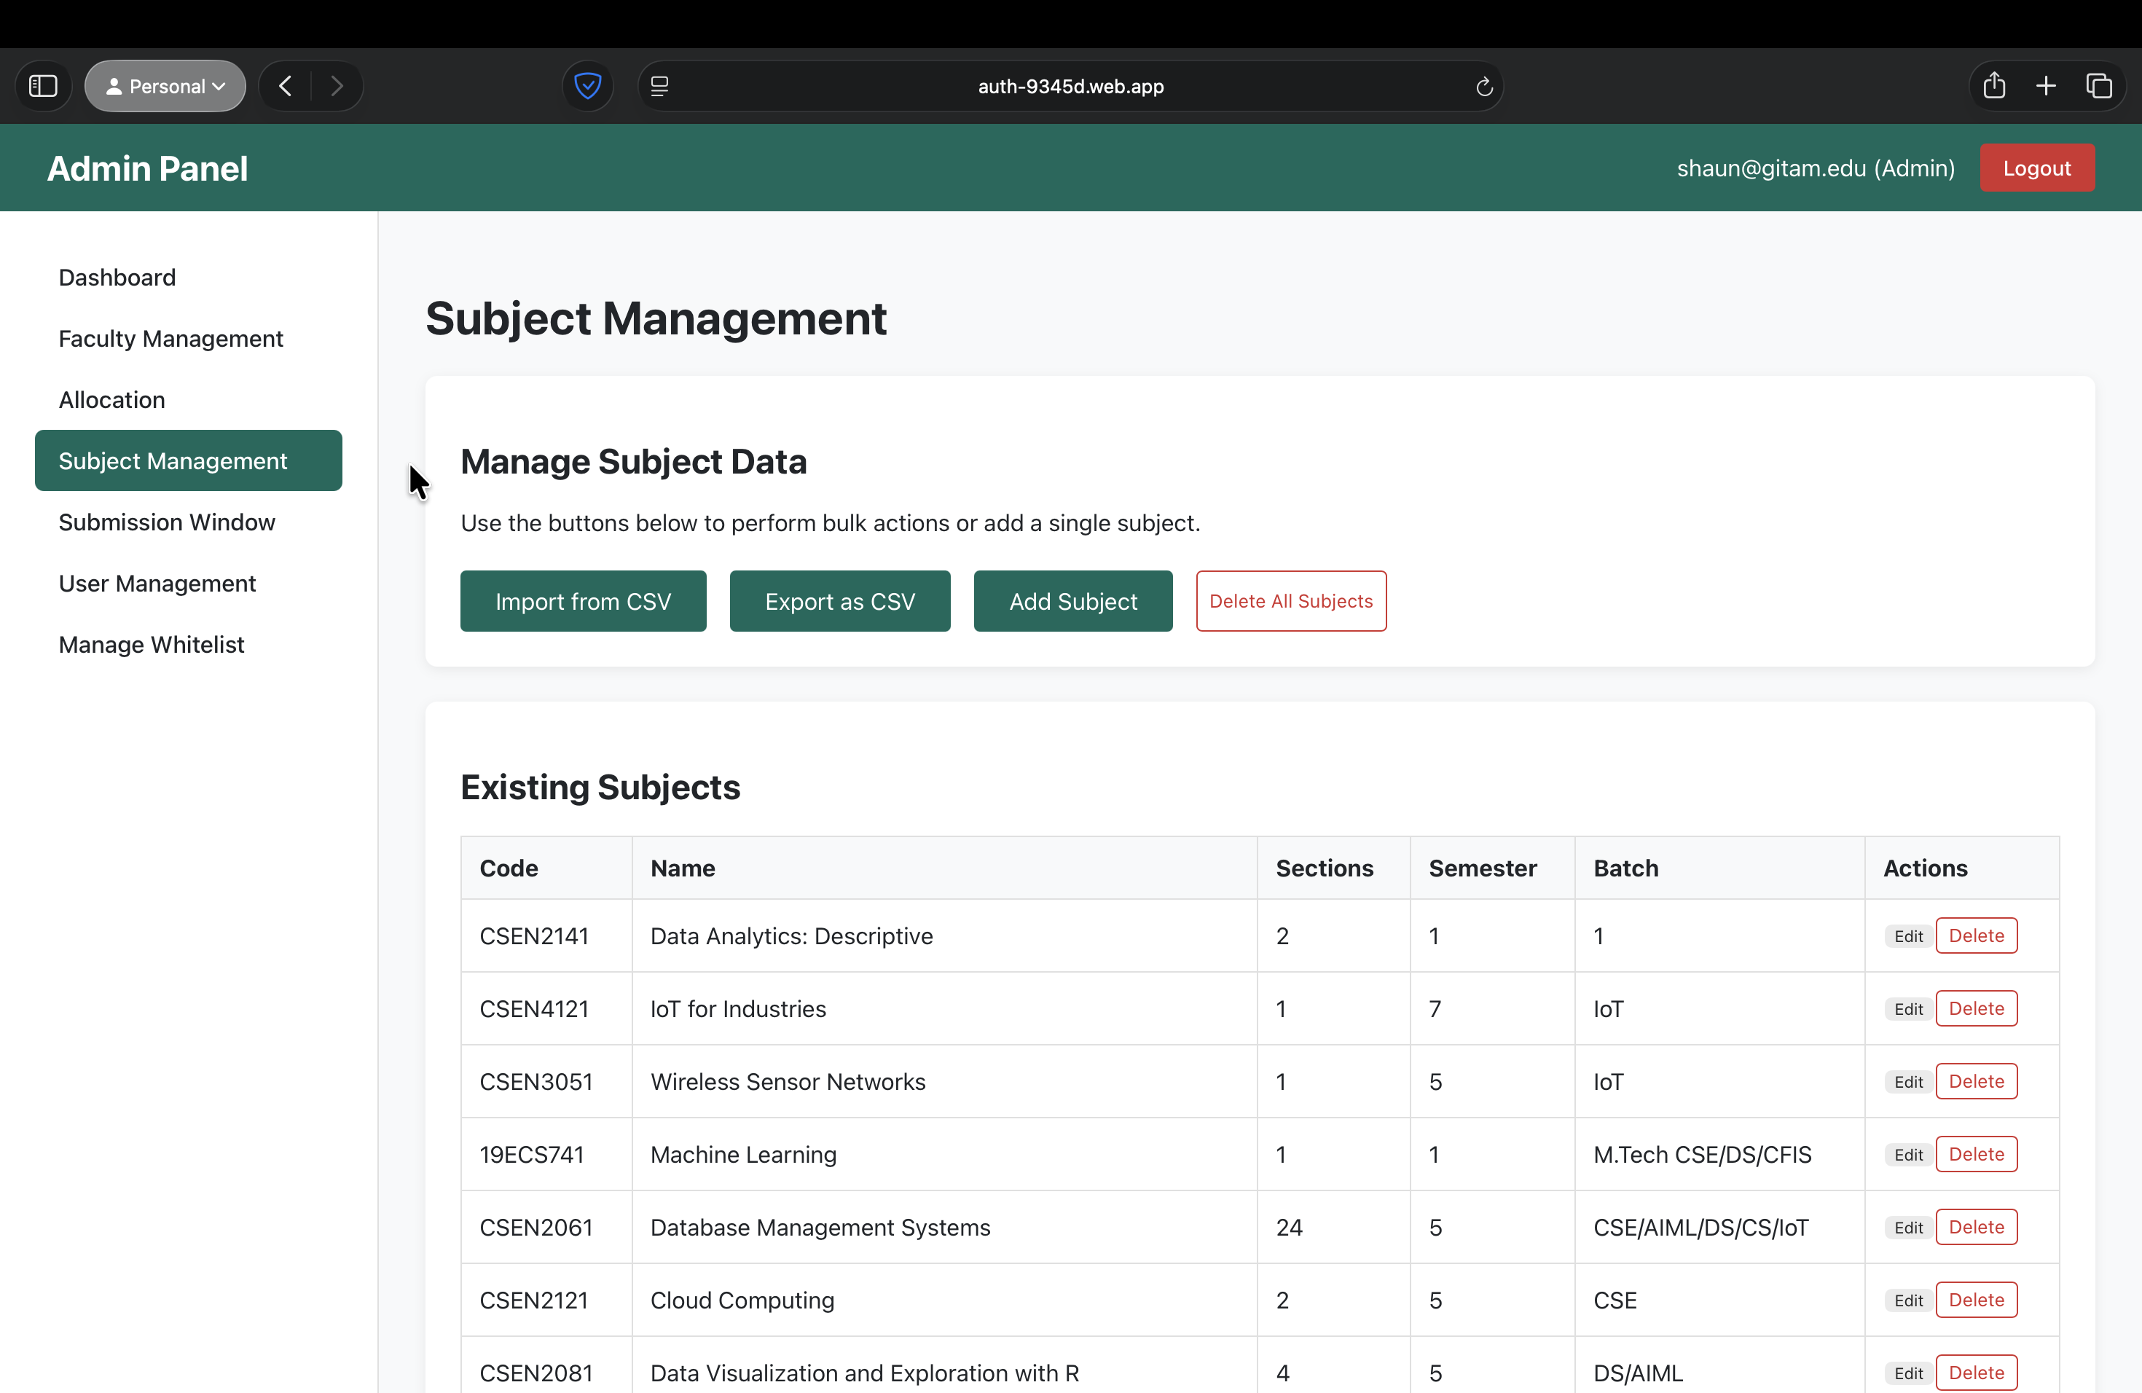Open the page reader icon in address bar
The image size is (2142, 1393).
click(659, 87)
